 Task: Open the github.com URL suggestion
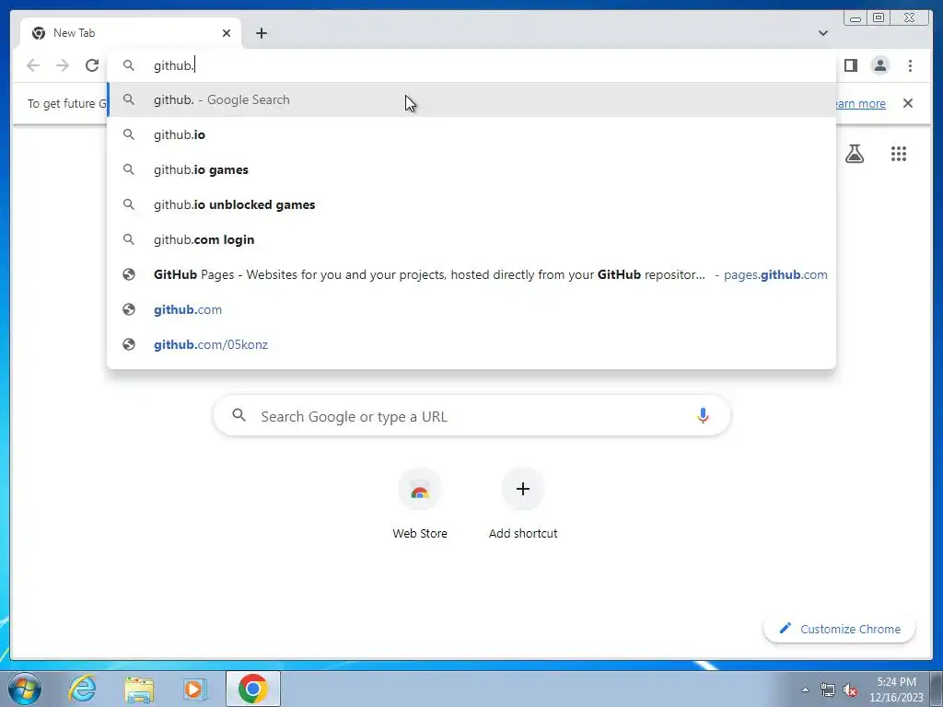[x=471, y=309]
